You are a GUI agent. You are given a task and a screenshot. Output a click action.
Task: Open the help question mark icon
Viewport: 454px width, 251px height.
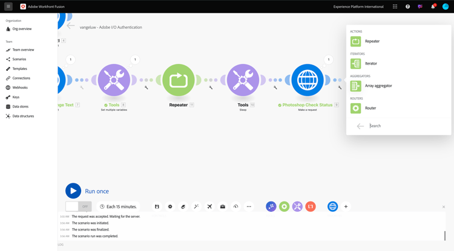pyautogui.click(x=407, y=7)
